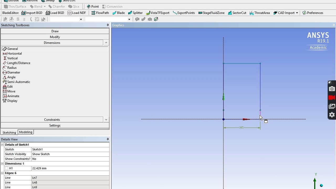Collapse Details of Sketch1 section
336x189 pixels.
point(2,145)
